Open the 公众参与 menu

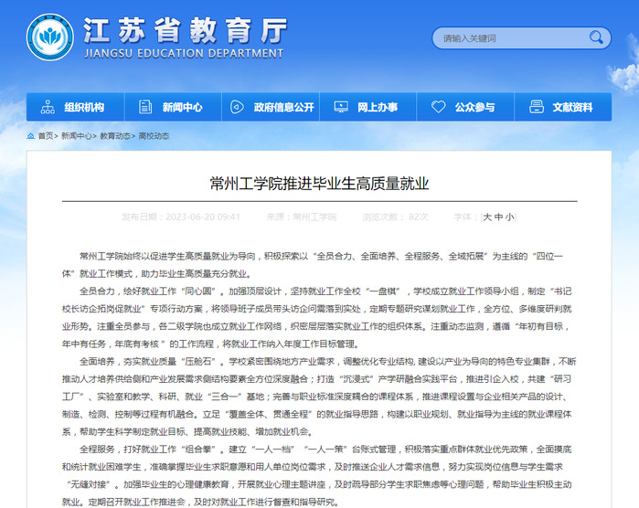(465, 107)
